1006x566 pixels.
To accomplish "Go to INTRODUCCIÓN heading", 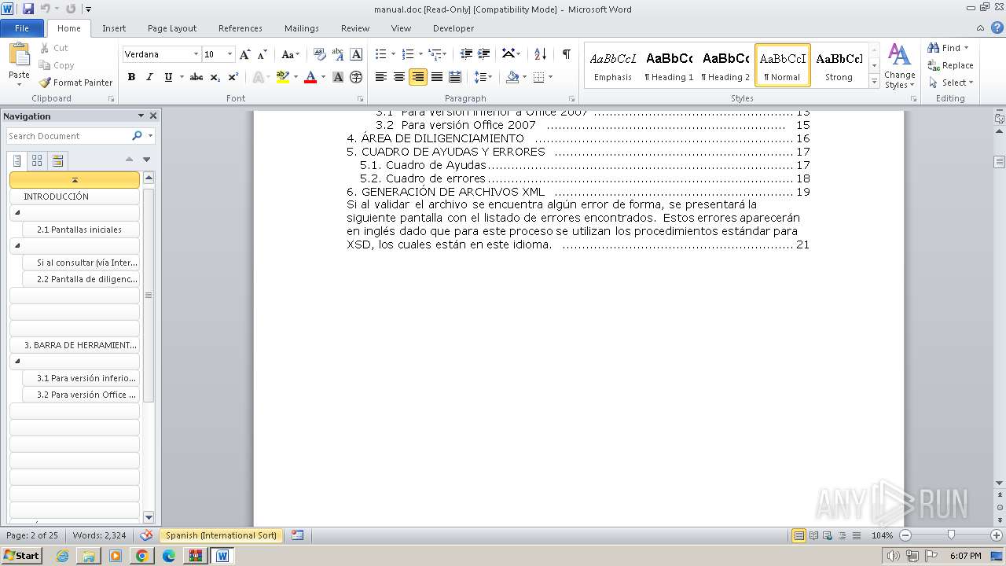I will [x=75, y=197].
